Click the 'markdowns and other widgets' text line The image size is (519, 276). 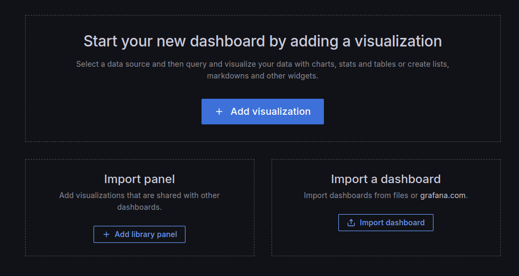(262, 76)
